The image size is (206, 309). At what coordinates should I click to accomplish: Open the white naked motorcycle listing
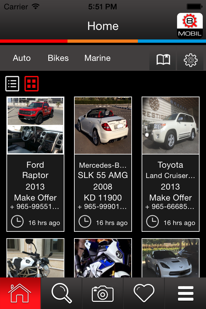coord(35,258)
